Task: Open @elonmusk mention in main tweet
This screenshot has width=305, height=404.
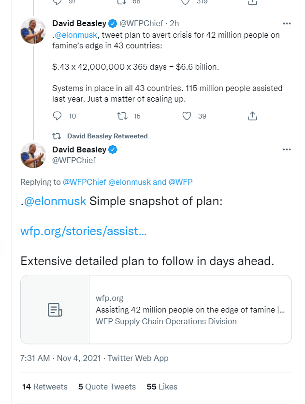Action: 55,201
